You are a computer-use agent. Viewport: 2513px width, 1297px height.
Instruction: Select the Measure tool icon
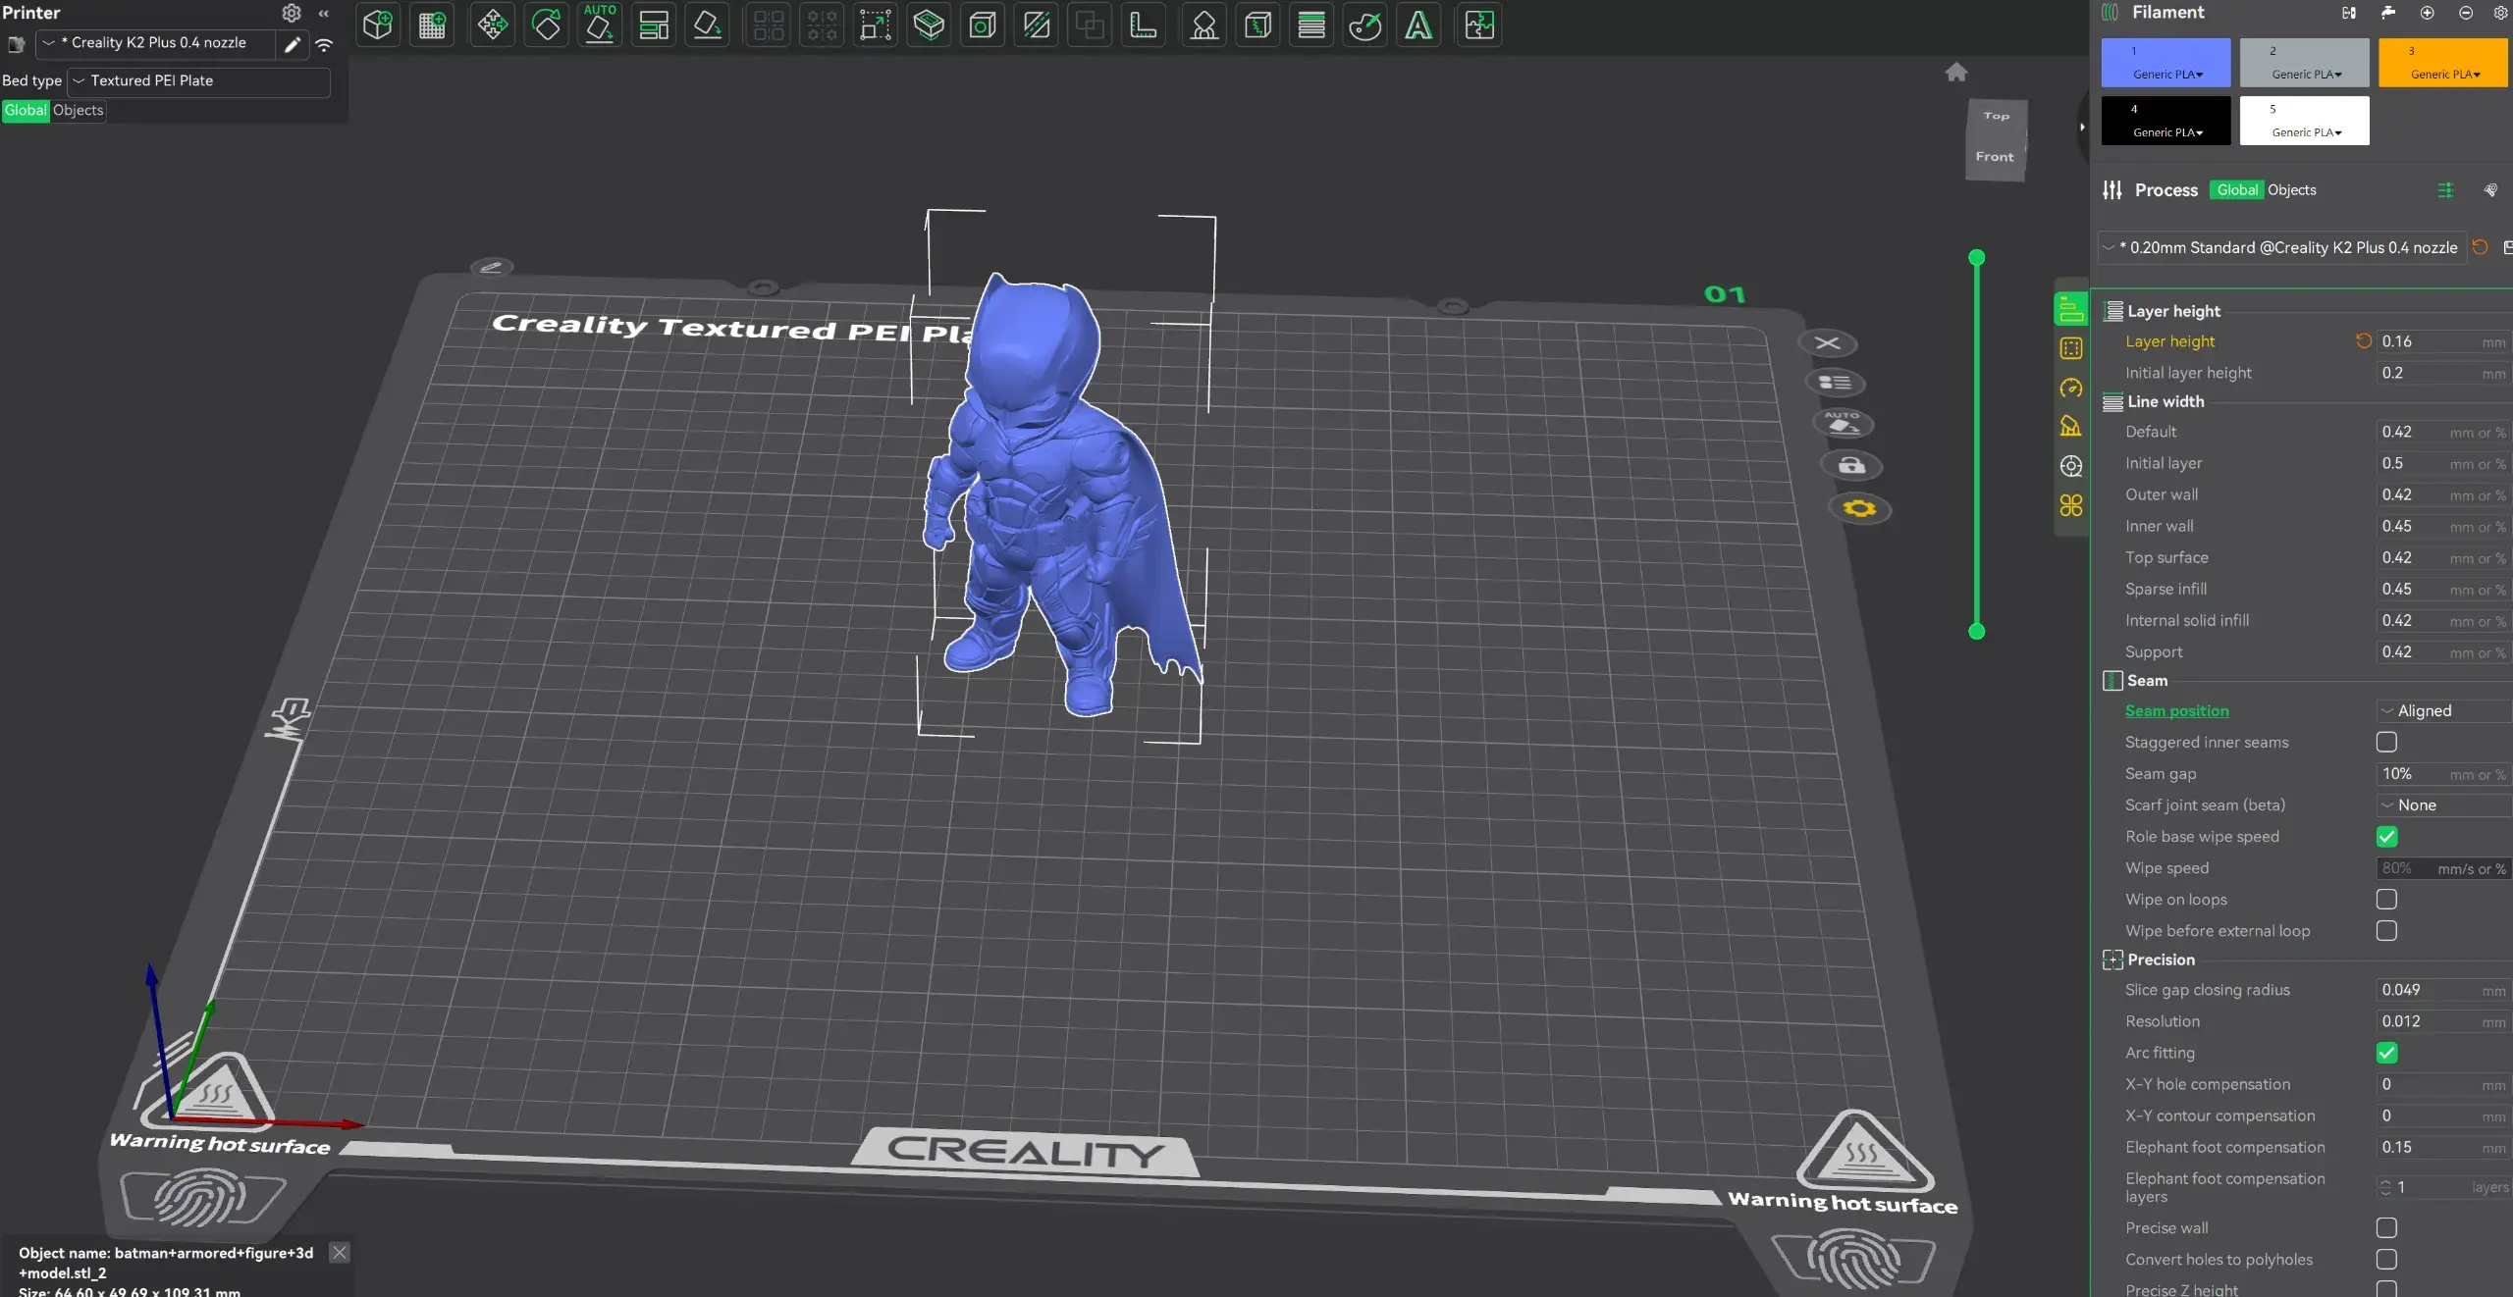1143,25
